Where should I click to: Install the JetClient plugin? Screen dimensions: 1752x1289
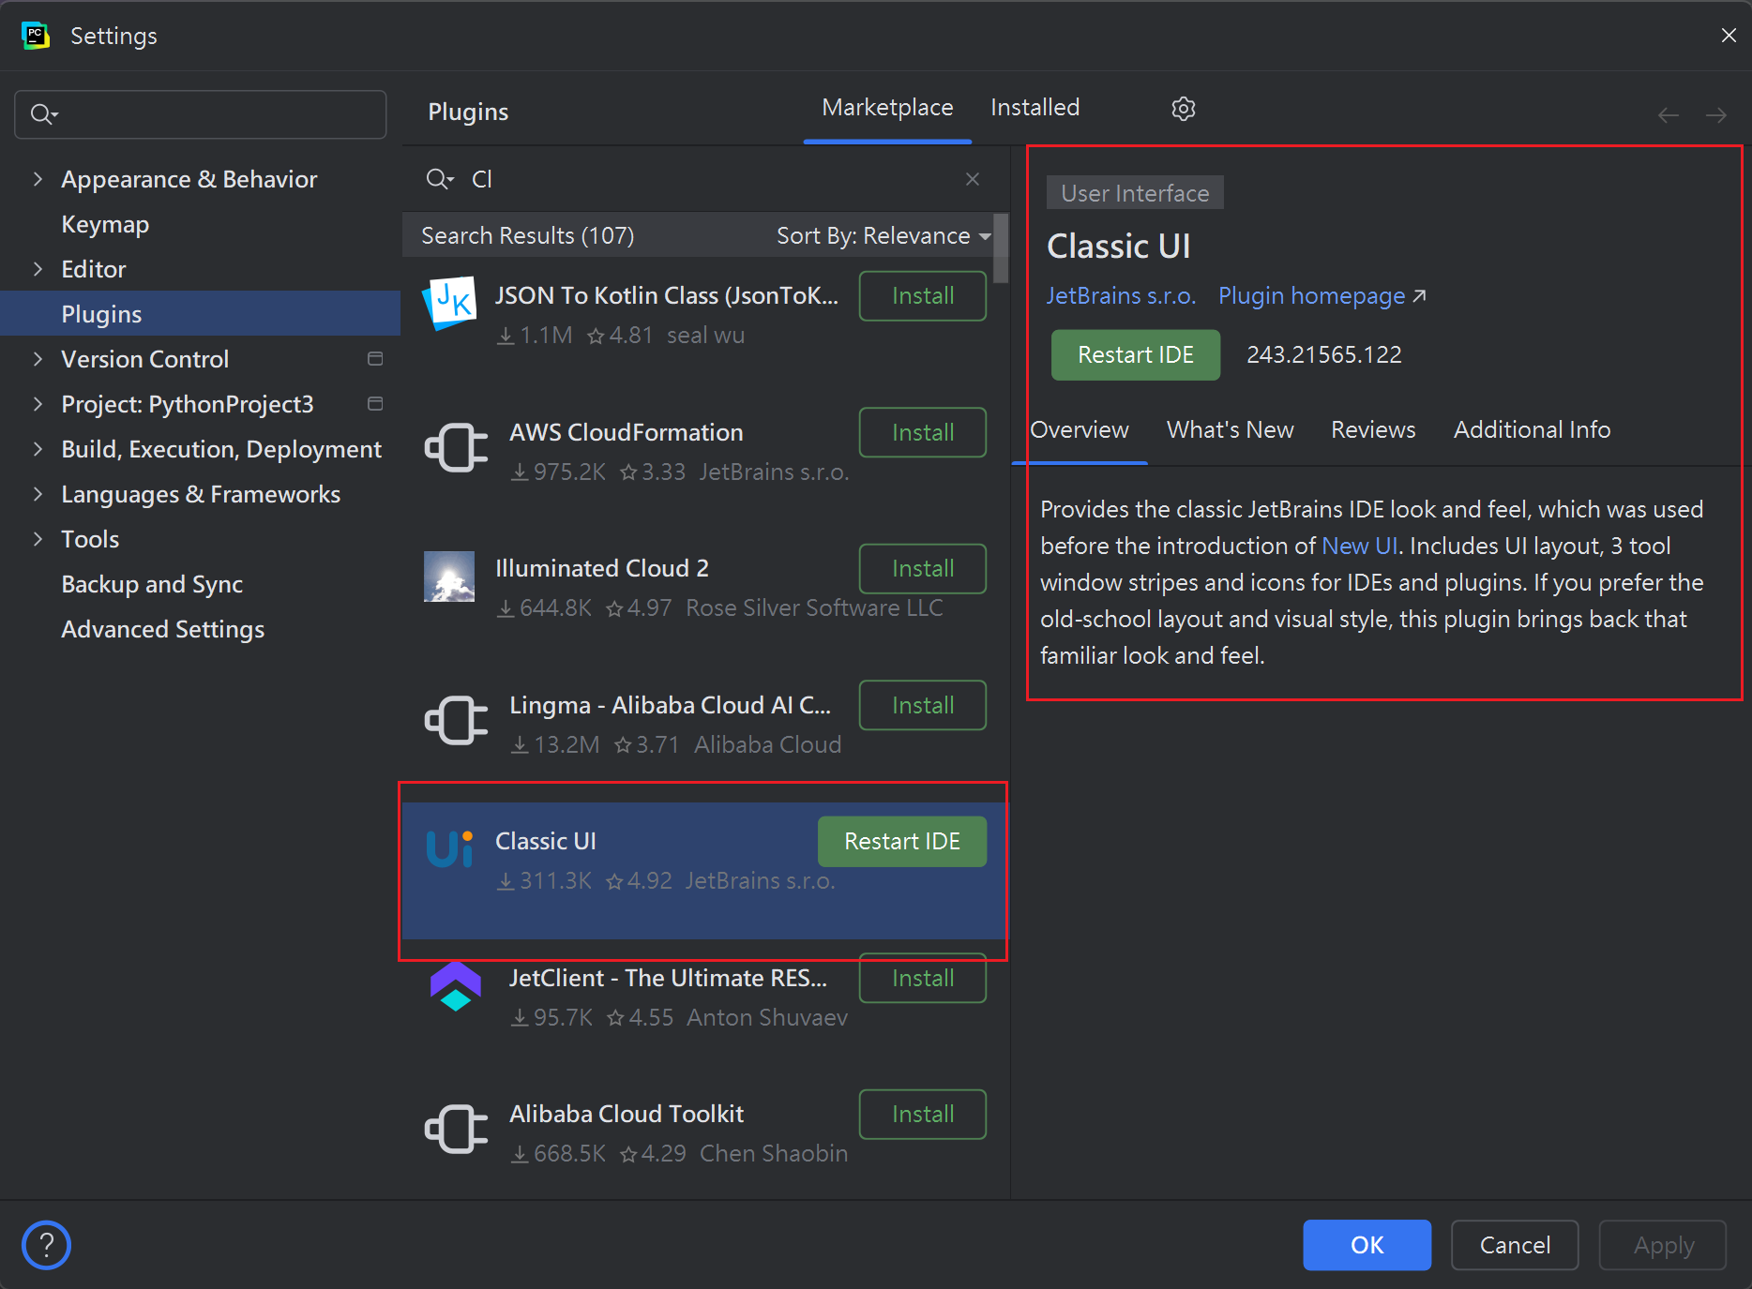pyautogui.click(x=923, y=979)
